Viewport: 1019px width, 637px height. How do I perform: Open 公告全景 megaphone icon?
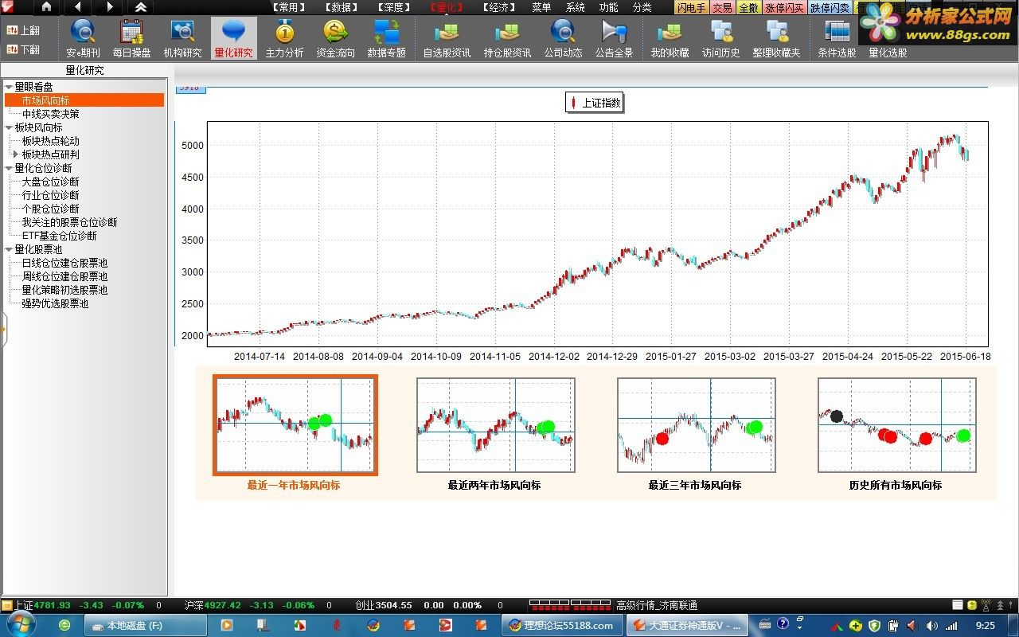pos(614,38)
